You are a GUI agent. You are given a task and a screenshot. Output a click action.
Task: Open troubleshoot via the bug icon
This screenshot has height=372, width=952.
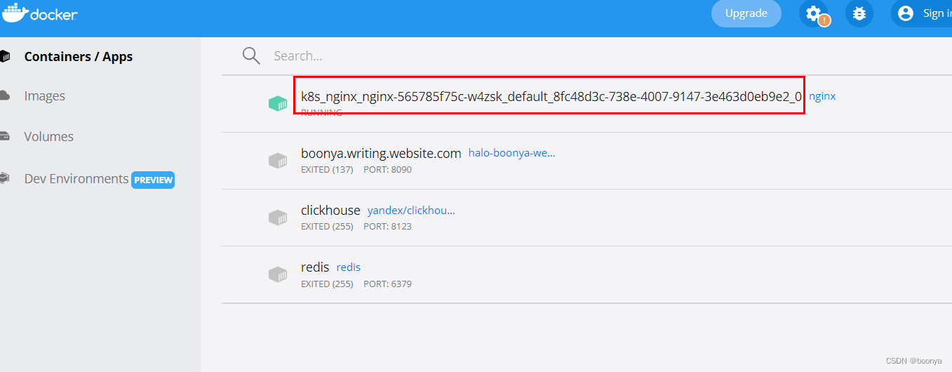tap(859, 13)
